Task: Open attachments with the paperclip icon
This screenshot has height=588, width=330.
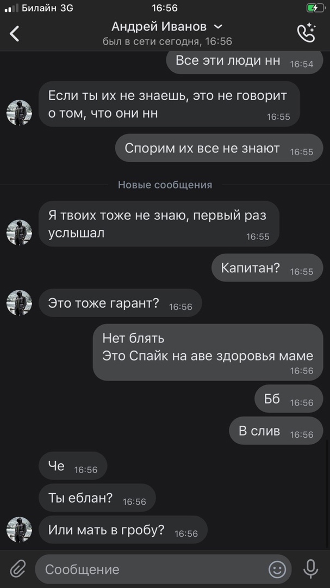Action: tap(17, 569)
